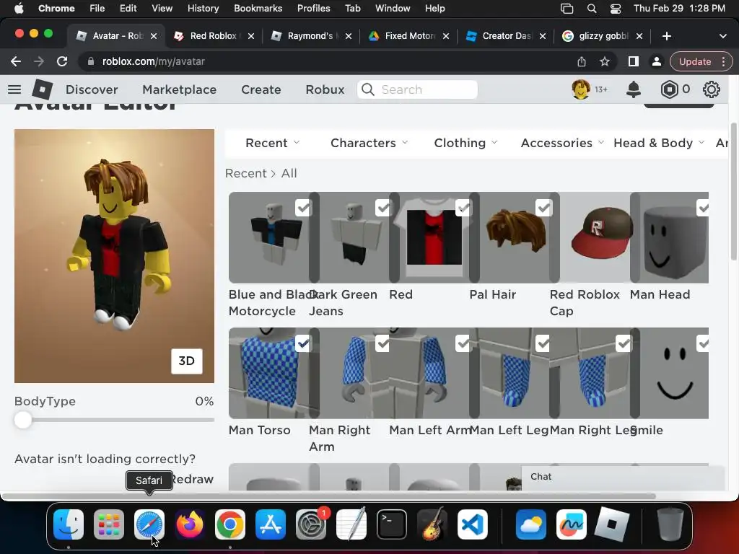This screenshot has width=739, height=554.
Task: Uncheck the Pal Hair item
Action: tap(543, 208)
